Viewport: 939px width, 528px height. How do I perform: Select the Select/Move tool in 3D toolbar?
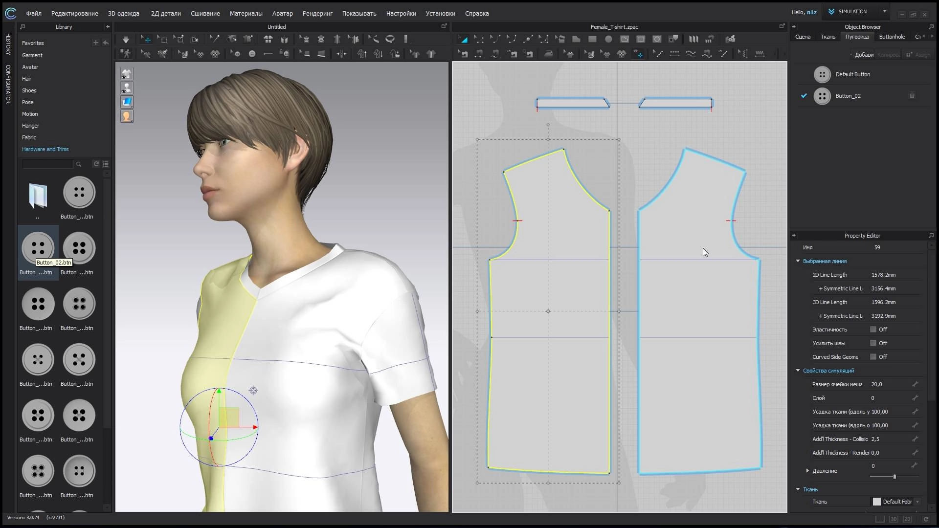[x=146, y=39]
